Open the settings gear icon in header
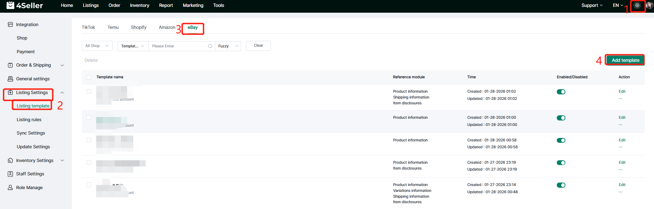The width and height of the screenshot is (654, 209). coord(637,5)
